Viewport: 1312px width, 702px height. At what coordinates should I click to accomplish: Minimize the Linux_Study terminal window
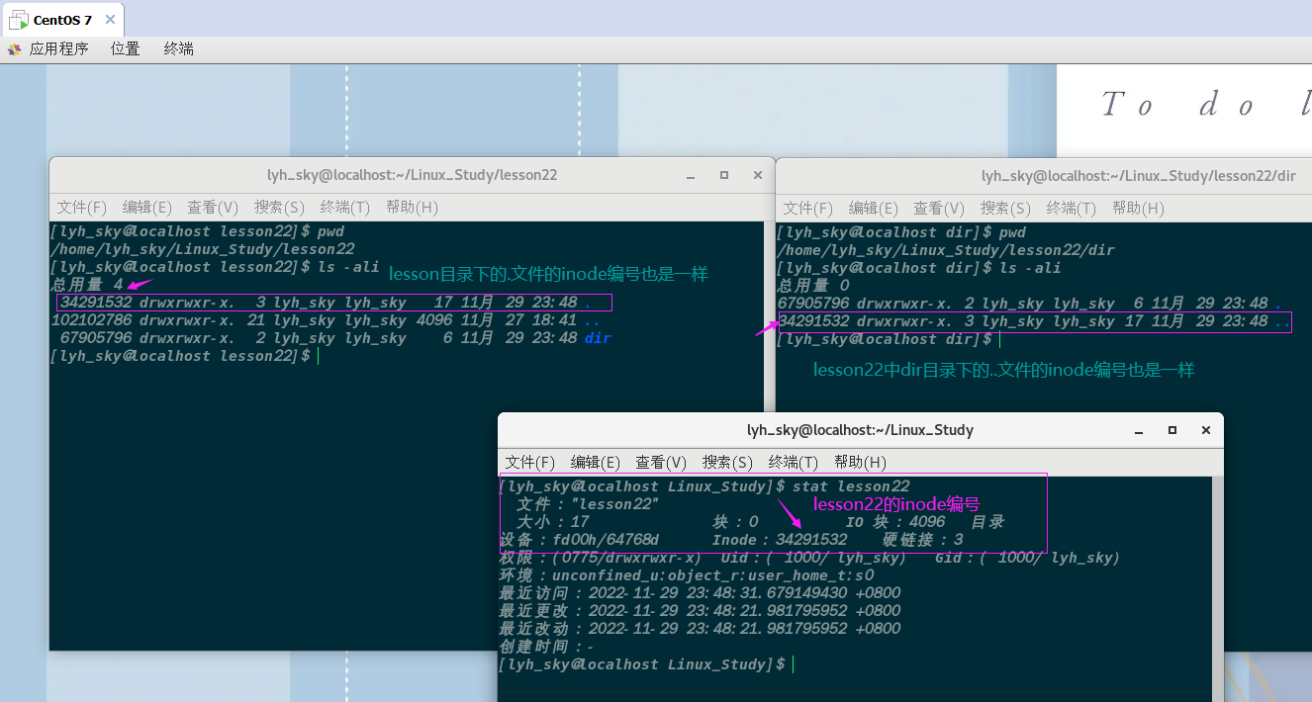1139,430
